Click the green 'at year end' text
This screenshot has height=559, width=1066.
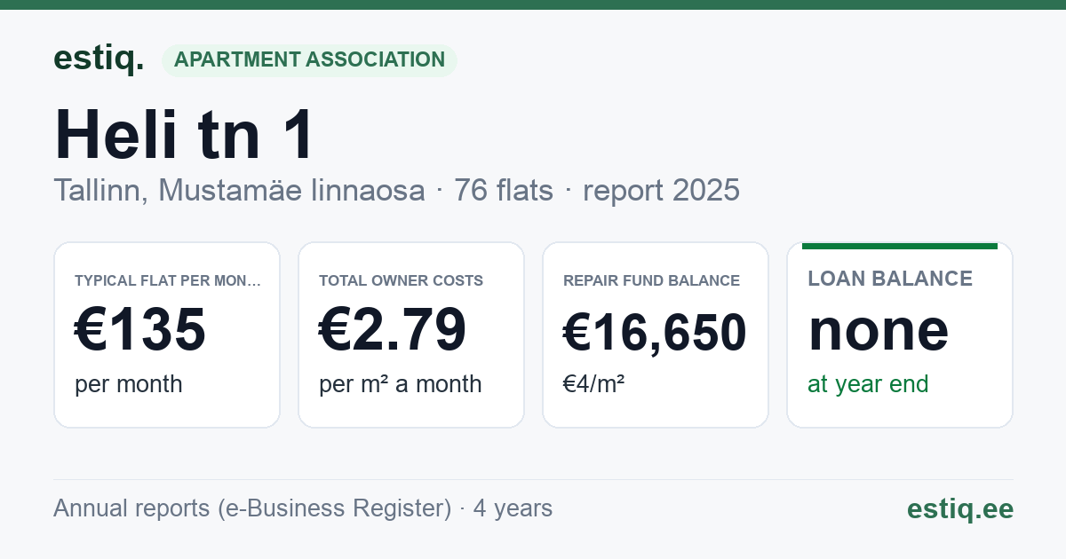[x=868, y=384]
